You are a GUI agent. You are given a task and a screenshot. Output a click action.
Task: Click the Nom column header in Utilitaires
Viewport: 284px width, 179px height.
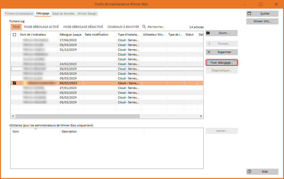(x=35, y=131)
